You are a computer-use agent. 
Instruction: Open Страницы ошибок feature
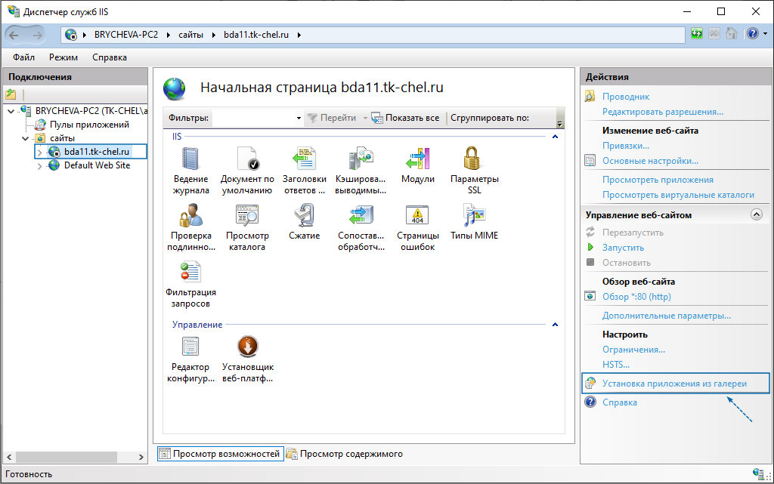coord(417,227)
